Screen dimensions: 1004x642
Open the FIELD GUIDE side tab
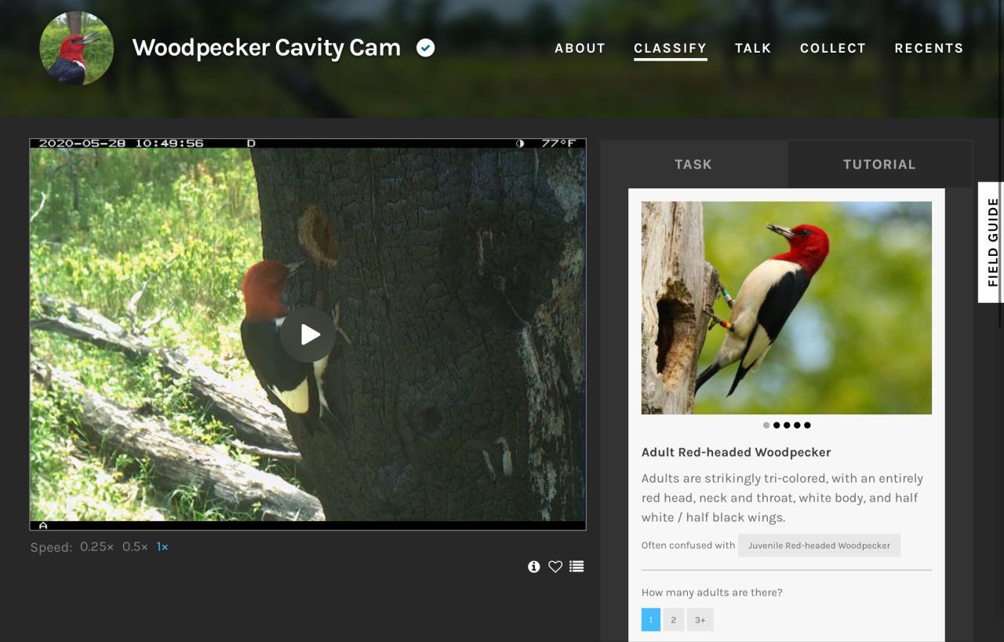click(x=991, y=242)
